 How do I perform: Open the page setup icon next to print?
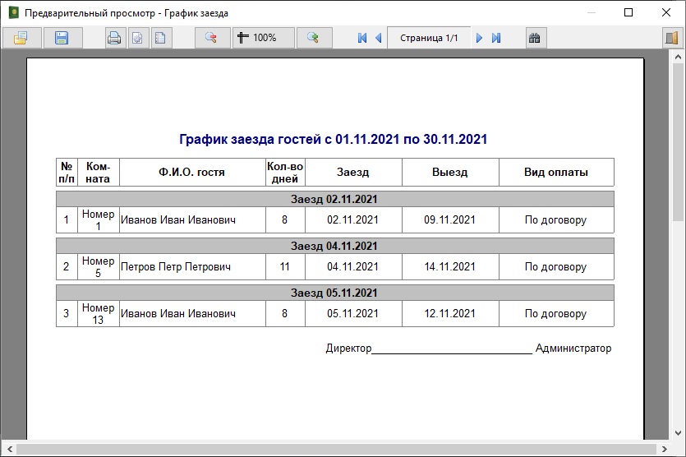tap(138, 38)
